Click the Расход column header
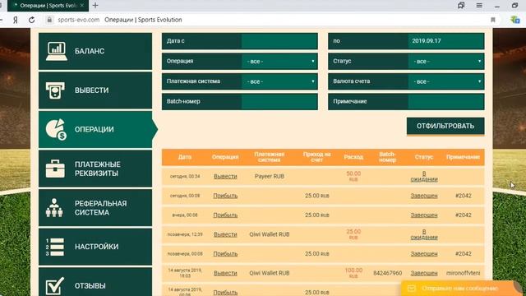The image size is (526, 296). 353,157
